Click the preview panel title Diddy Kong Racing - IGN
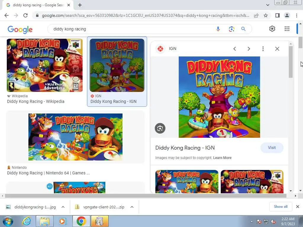 [185, 148]
